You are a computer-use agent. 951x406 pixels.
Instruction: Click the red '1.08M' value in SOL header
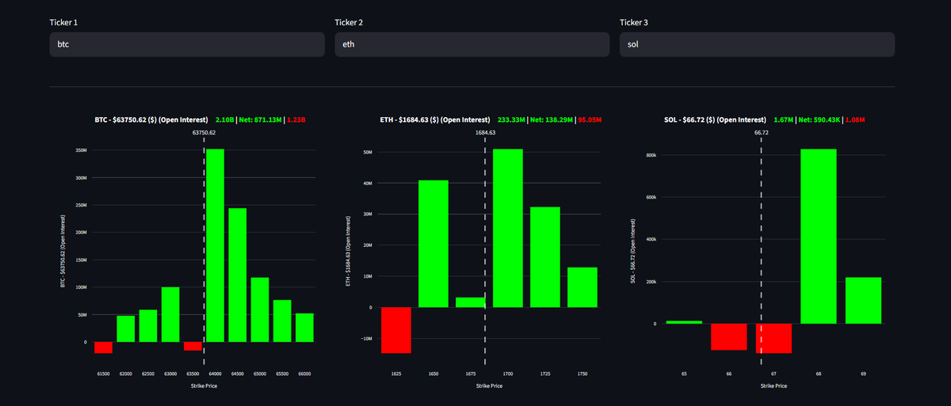point(856,120)
